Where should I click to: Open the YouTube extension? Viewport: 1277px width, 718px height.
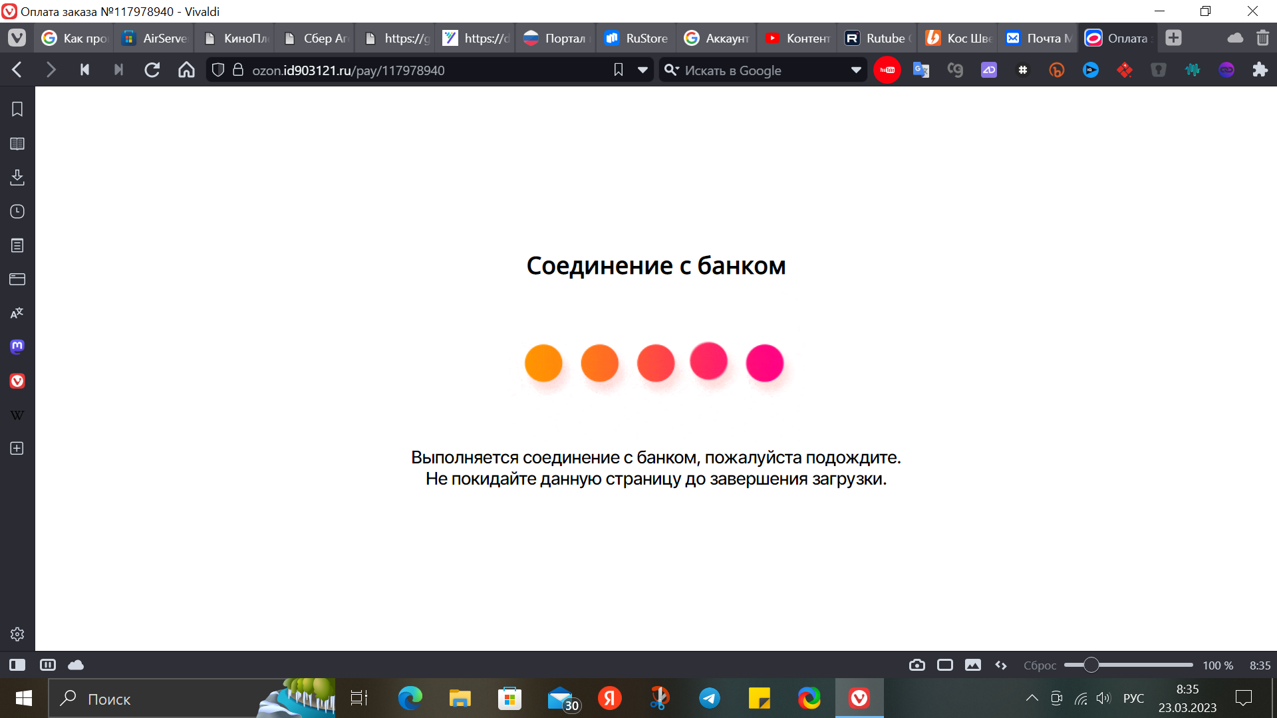887,70
